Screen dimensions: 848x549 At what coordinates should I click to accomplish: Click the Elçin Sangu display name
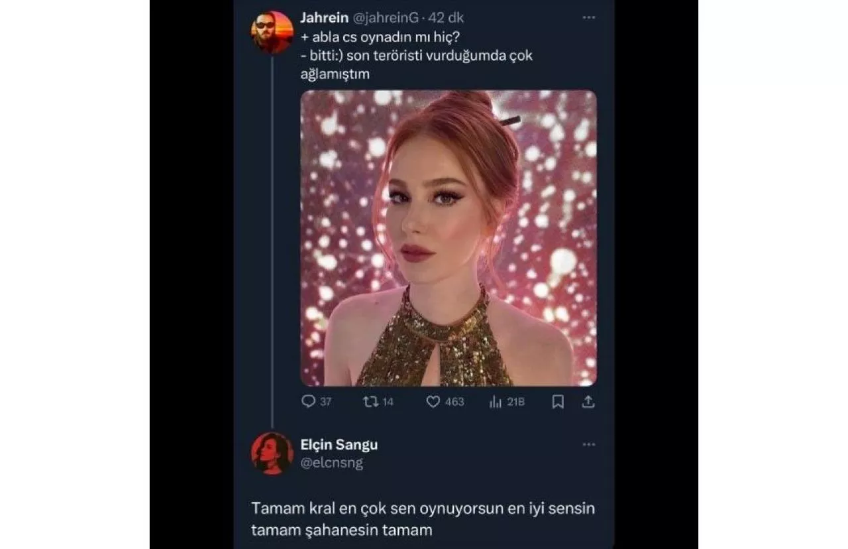[339, 445]
